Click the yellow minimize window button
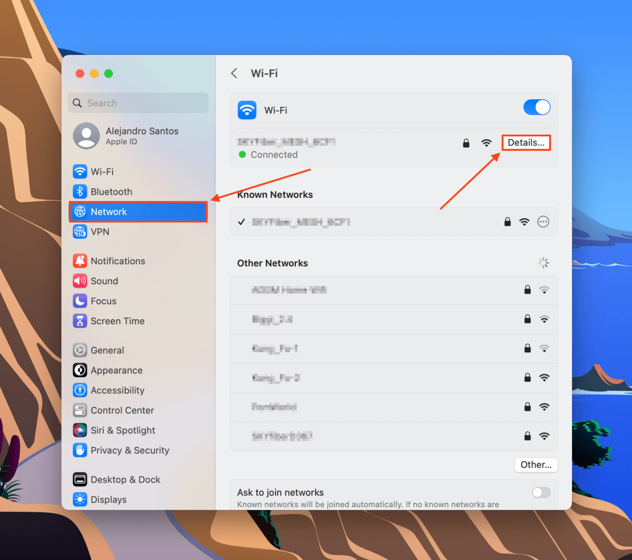Image resolution: width=632 pixels, height=560 pixels. point(94,74)
